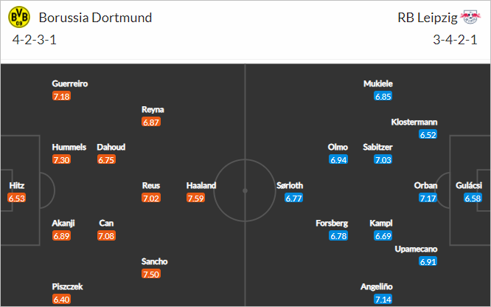Click the RB Leipzig club logo
Screen dimensions: 491x307
470,17
